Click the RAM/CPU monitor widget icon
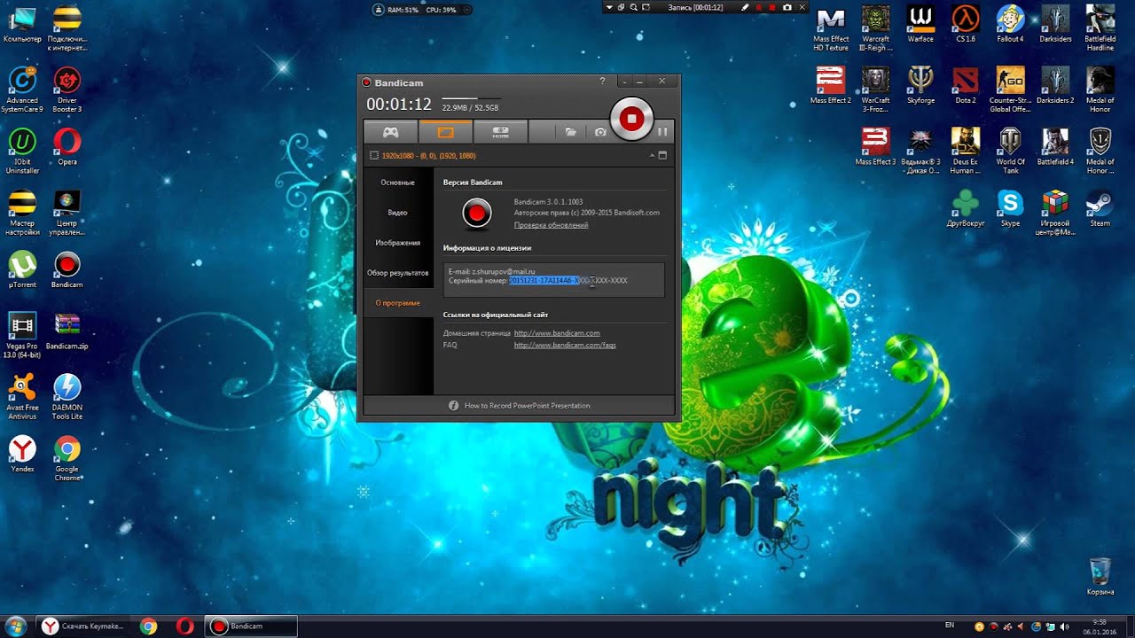1135x638 pixels. tap(380, 10)
